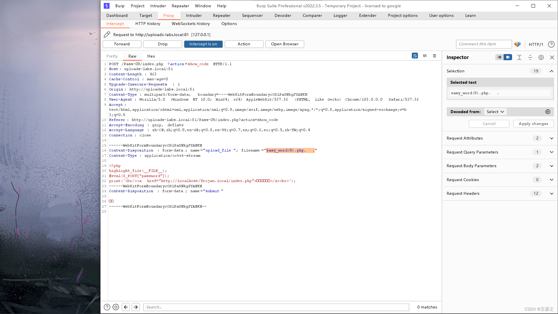558x314 pixels.
Task: Switch Inspector to the side-panel layout icon
Action: click(x=508, y=57)
